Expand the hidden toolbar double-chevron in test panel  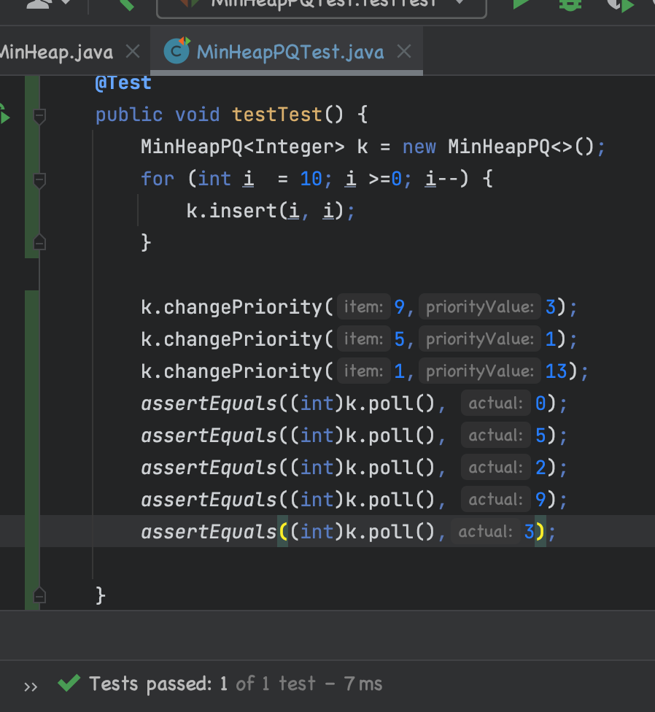tap(31, 686)
